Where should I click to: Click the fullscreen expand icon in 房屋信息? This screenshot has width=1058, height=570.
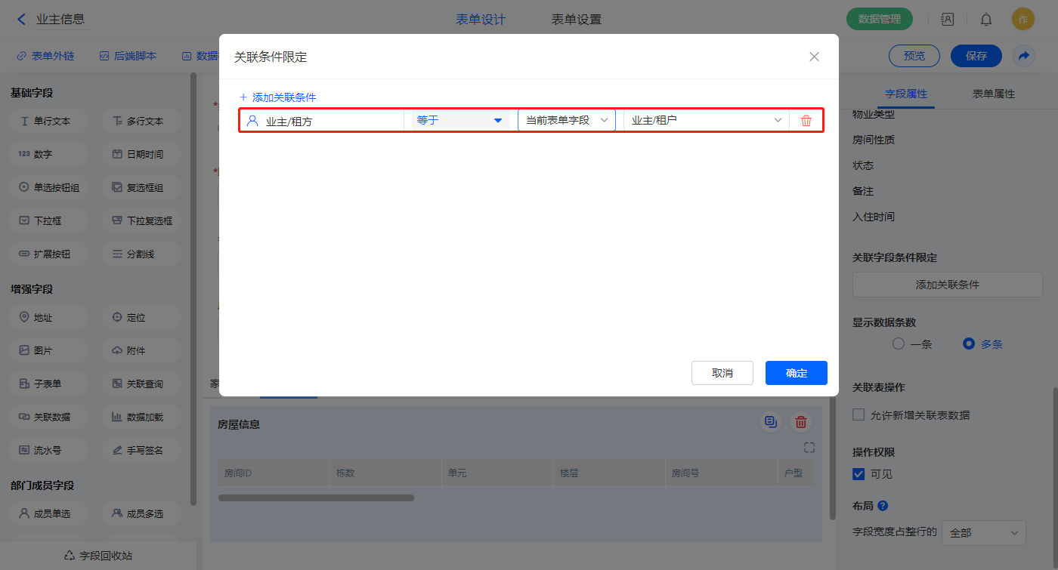tap(809, 448)
